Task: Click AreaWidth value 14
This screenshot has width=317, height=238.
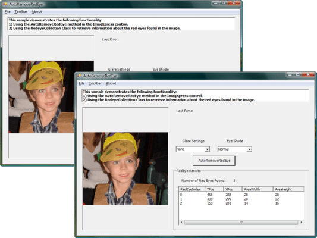Action: [x=246, y=203]
